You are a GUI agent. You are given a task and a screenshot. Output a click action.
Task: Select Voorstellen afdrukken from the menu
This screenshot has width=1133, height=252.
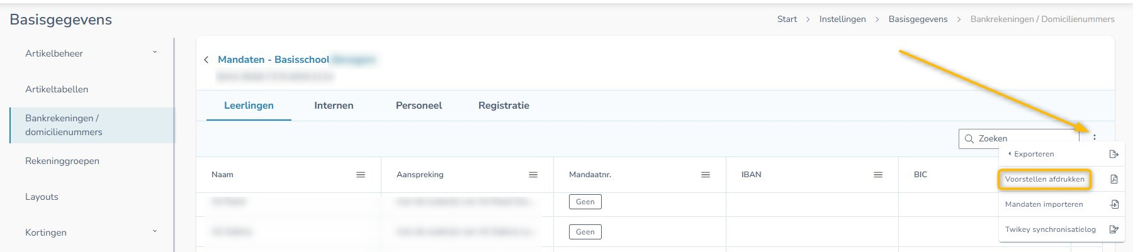click(1044, 179)
